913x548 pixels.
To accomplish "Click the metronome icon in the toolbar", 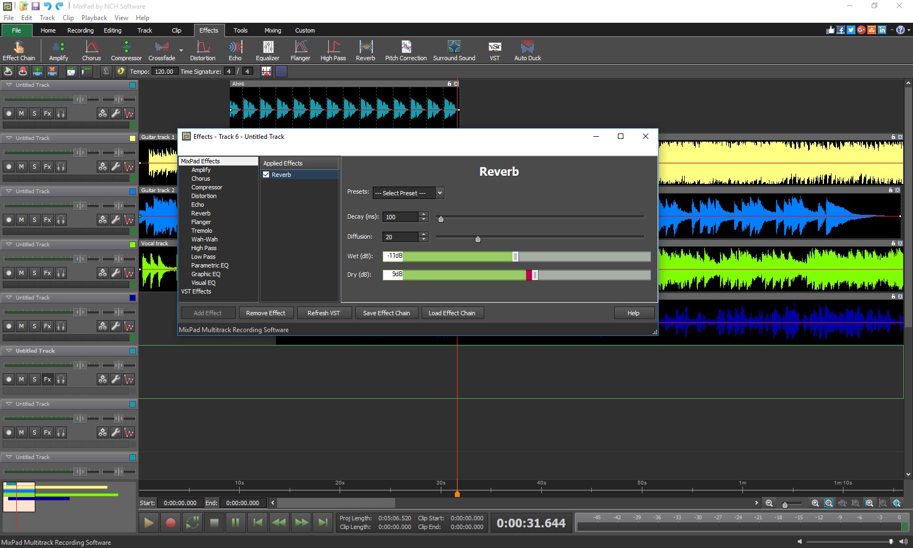I will [x=106, y=71].
